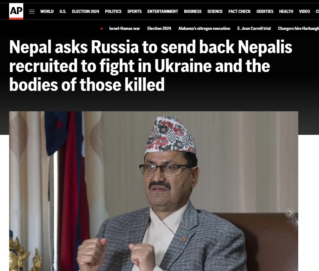Open the Sports section
The width and height of the screenshot is (319, 271).
pos(134,11)
